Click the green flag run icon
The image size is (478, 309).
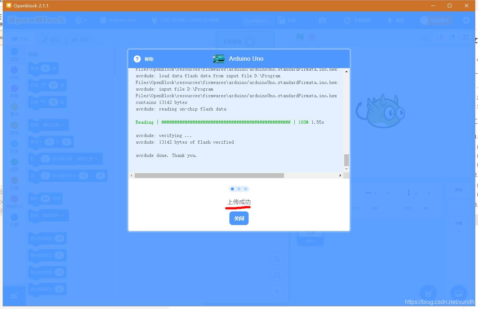pyautogui.click(x=301, y=37)
